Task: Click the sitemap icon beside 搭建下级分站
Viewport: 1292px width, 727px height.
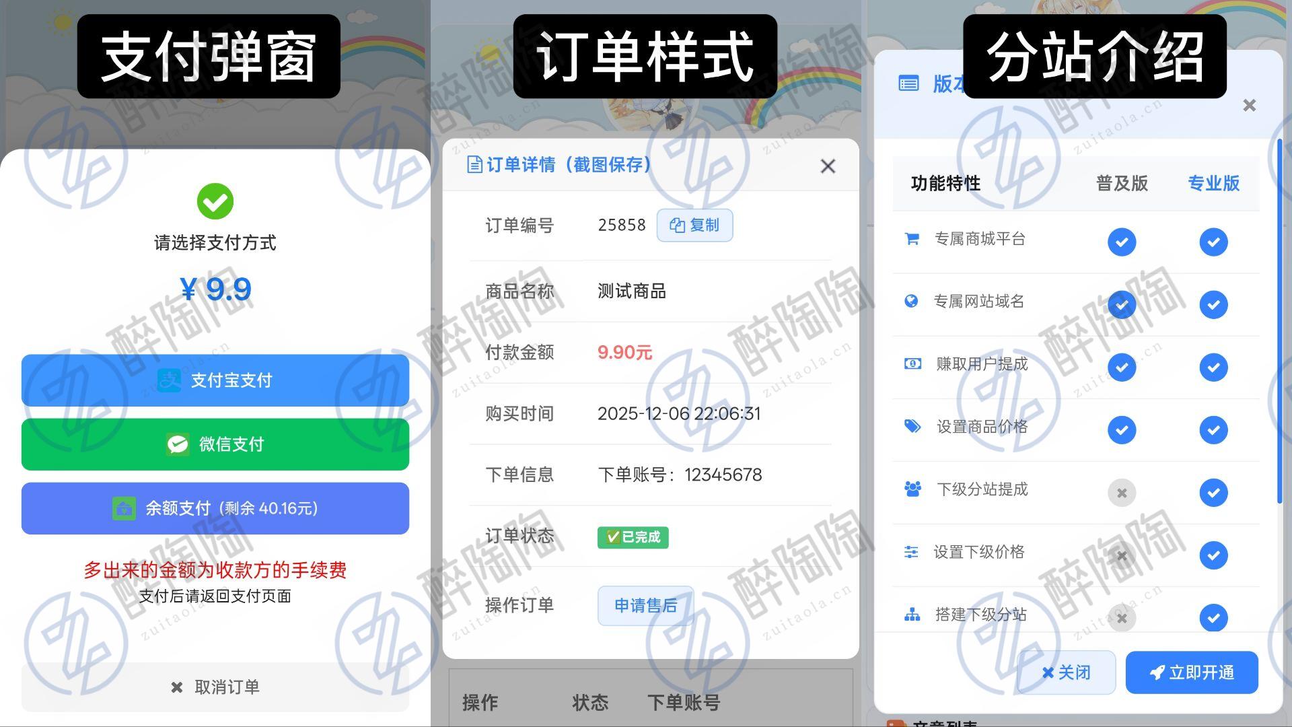Action: point(912,615)
